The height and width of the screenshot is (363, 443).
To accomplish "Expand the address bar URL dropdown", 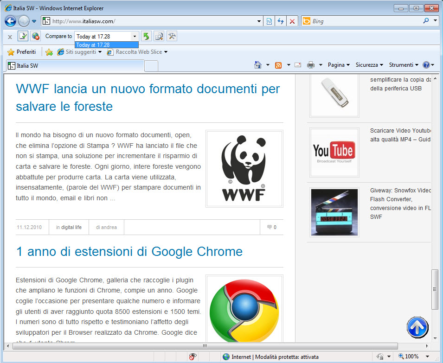I will click(259, 21).
